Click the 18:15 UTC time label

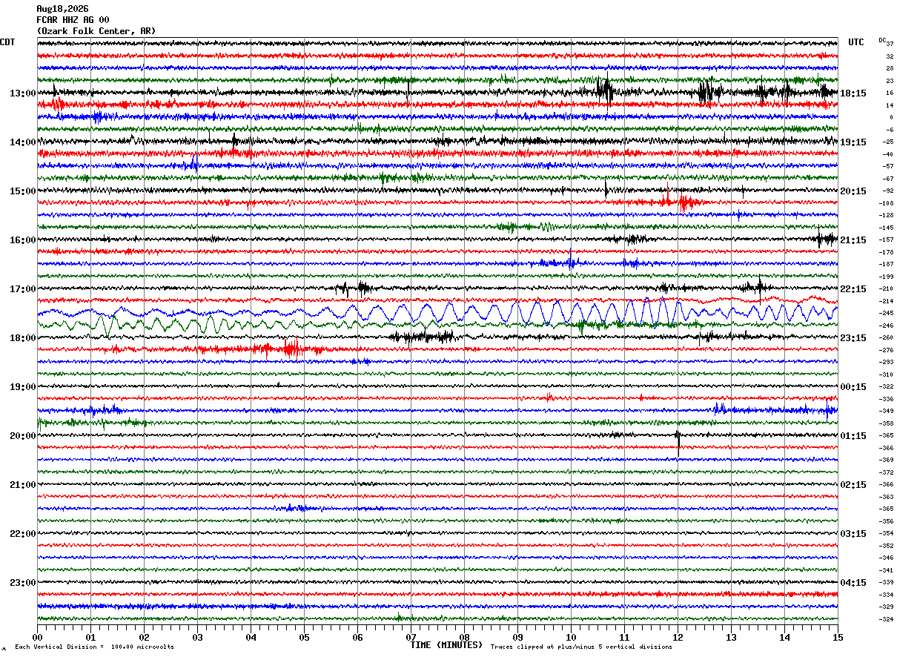click(853, 93)
